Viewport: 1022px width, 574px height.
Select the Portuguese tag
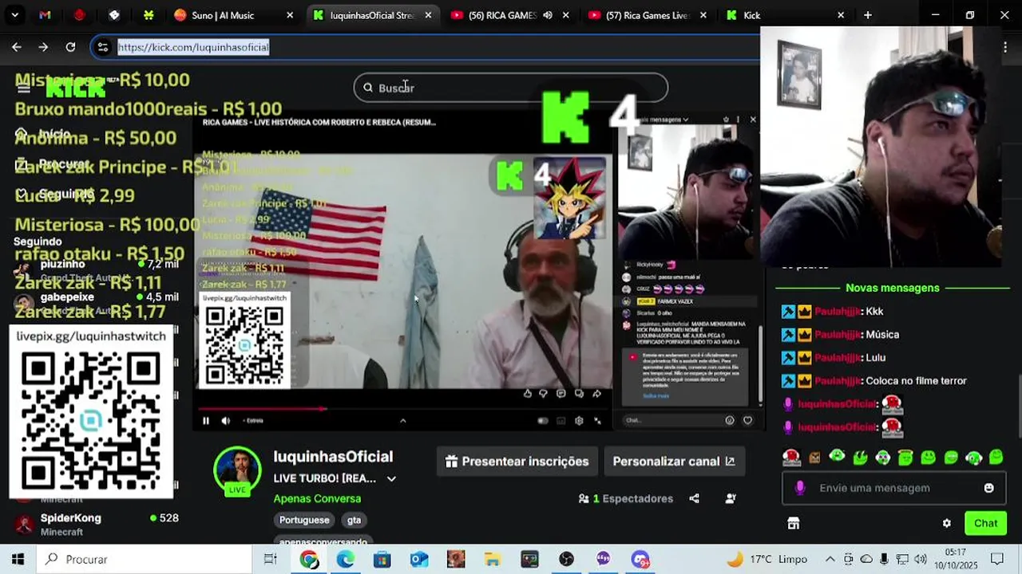304,520
